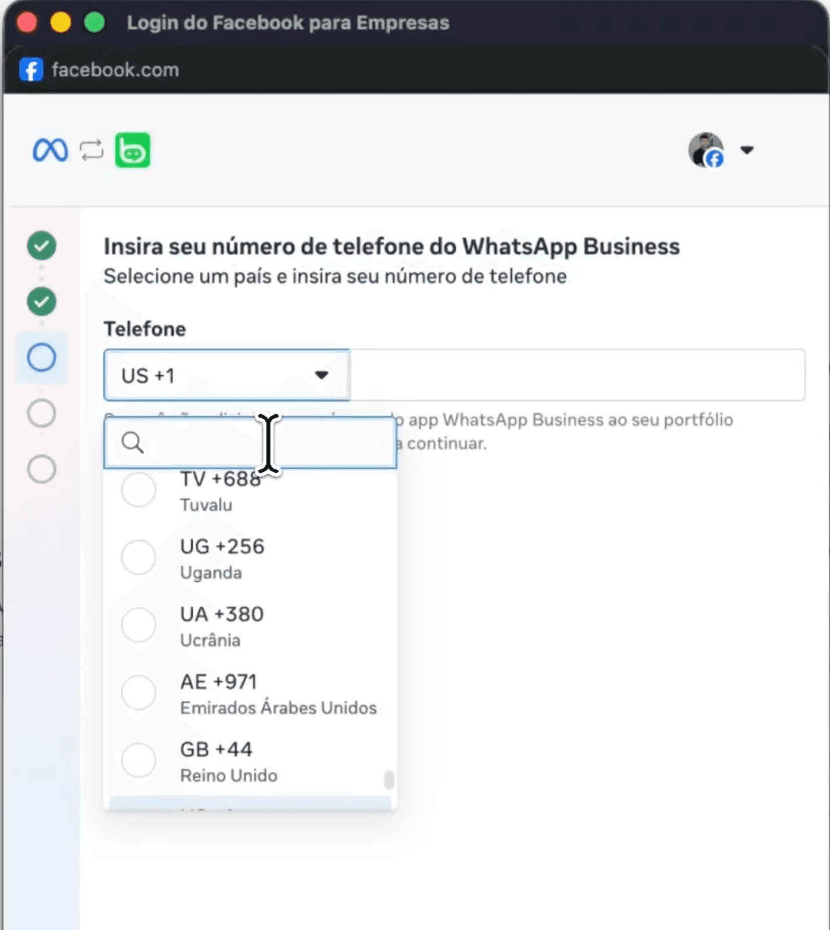830x930 pixels.
Task: Click the user profile avatar
Action: [706, 150]
